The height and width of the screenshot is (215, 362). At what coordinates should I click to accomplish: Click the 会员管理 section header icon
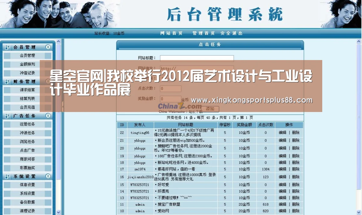[x=8, y=47]
